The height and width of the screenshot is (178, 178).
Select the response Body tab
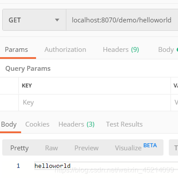(x=9, y=124)
